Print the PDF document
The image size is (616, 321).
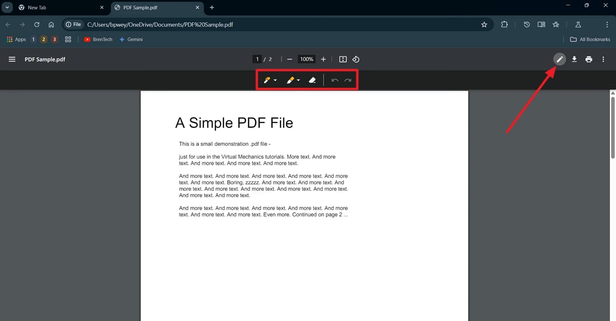pyautogui.click(x=589, y=59)
